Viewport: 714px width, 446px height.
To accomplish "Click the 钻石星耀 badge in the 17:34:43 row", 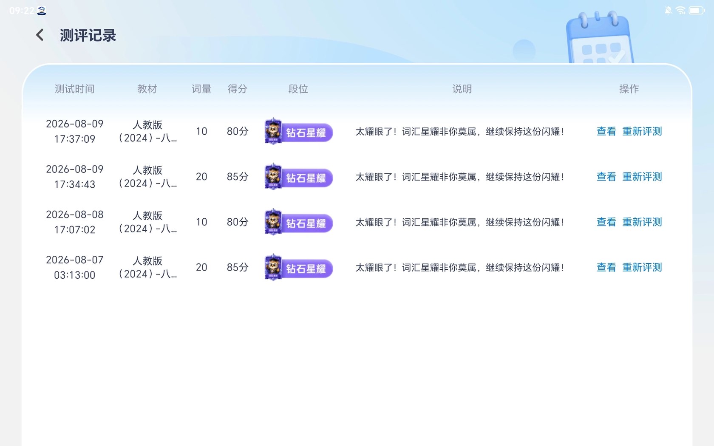I will pos(298,177).
